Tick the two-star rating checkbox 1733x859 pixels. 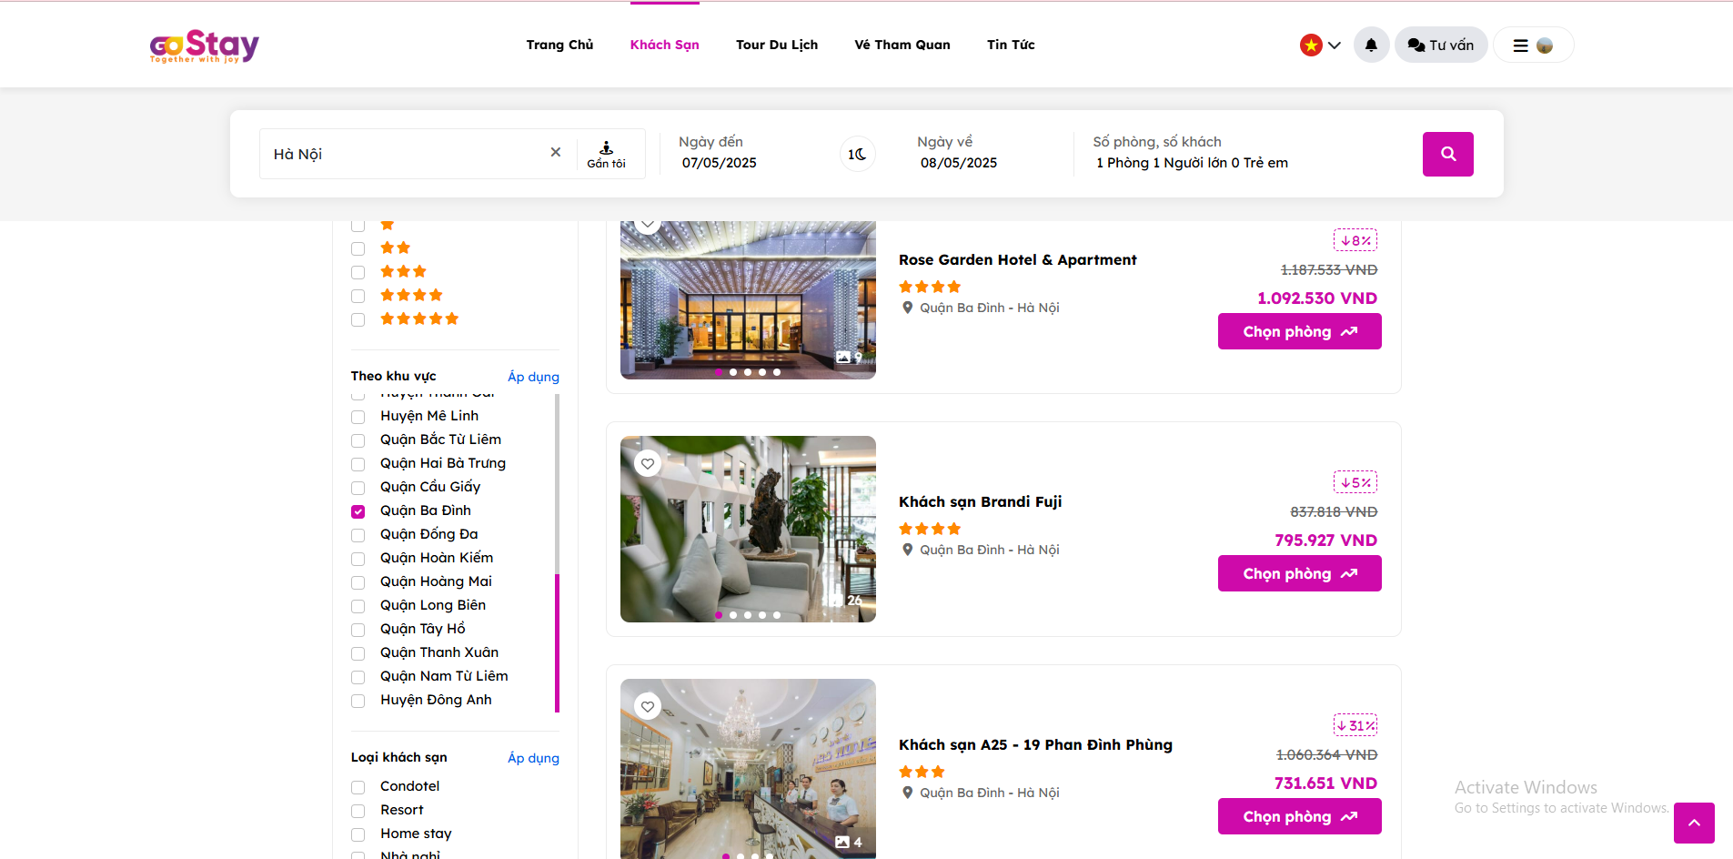pos(358,249)
